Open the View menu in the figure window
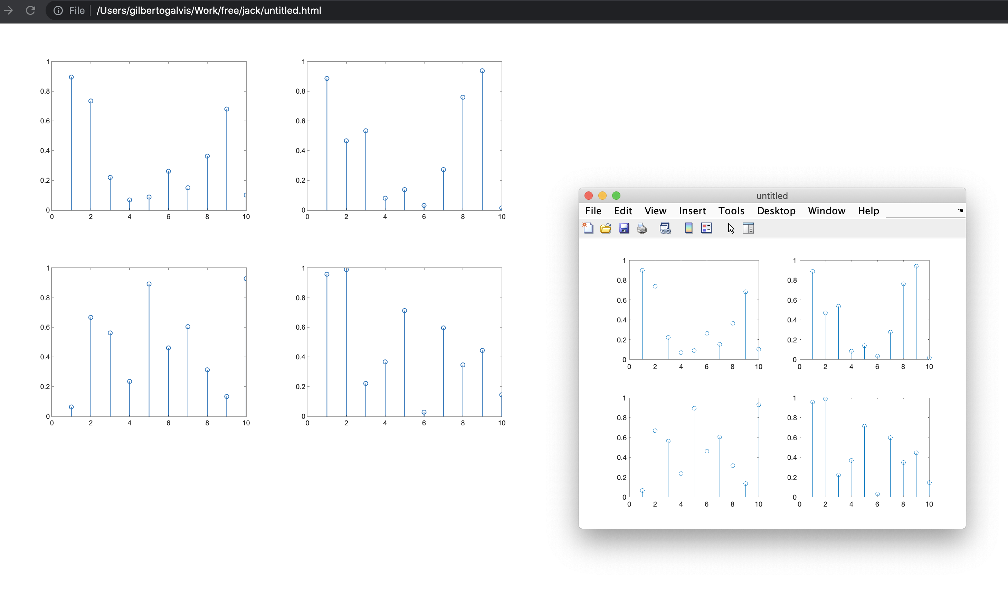 coord(655,211)
